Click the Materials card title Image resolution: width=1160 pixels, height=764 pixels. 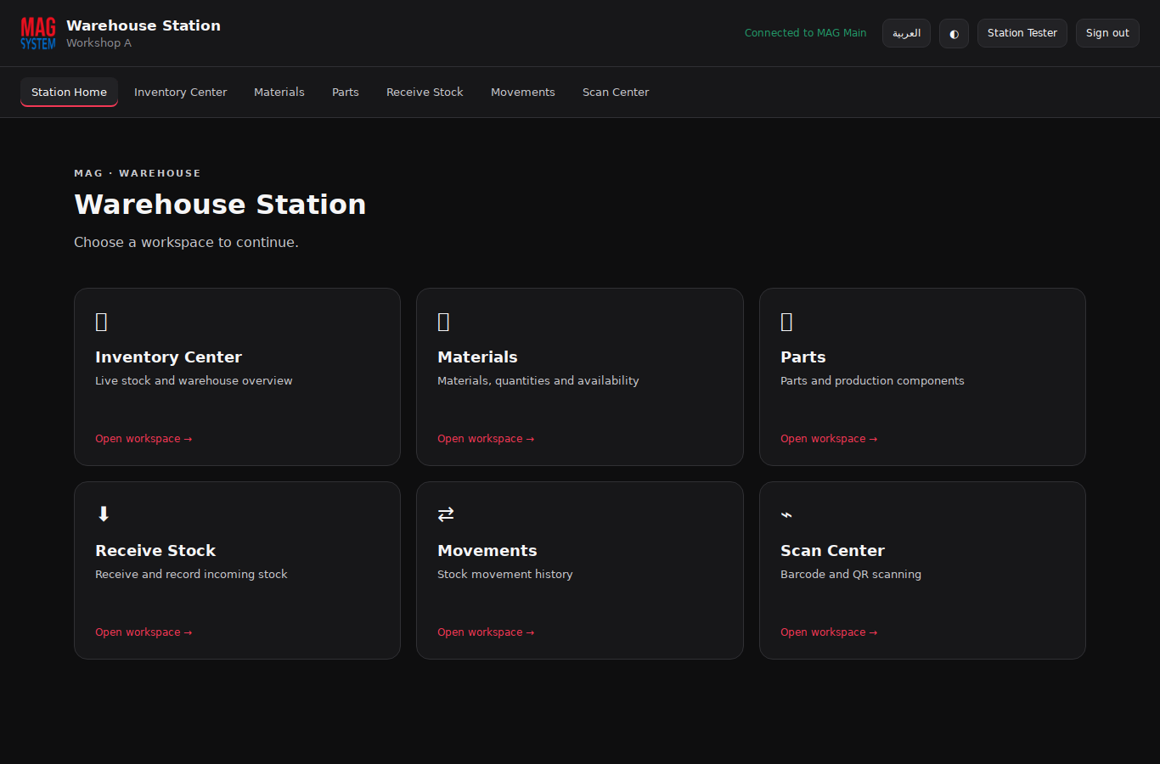[x=477, y=357]
